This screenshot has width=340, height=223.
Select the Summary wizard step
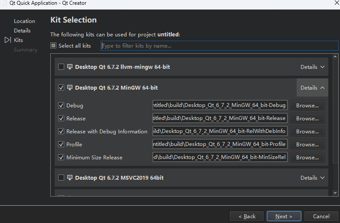coord(26,49)
